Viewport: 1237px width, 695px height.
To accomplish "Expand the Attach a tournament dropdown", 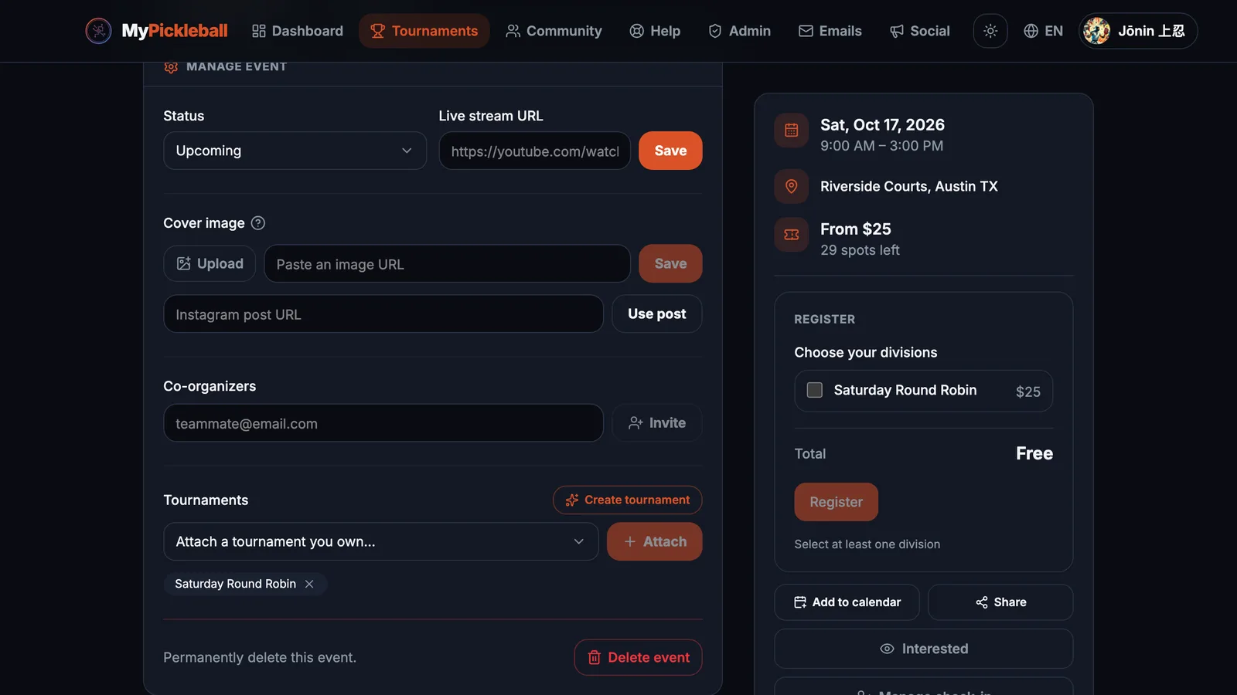I will coord(381,541).
